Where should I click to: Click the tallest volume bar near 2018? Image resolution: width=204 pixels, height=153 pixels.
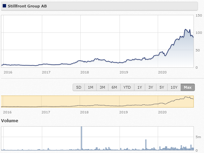[x=81, y=138]
